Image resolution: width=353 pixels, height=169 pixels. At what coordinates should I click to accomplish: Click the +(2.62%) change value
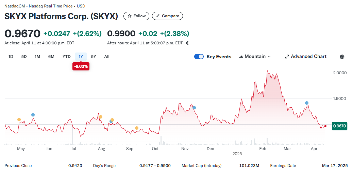pos(87,34)
